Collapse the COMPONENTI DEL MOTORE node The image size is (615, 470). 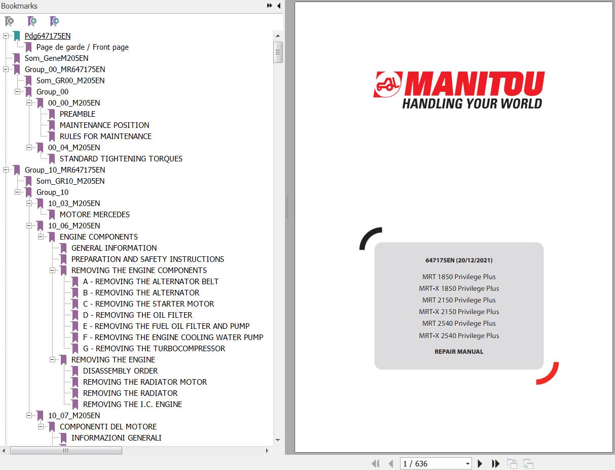41,426
